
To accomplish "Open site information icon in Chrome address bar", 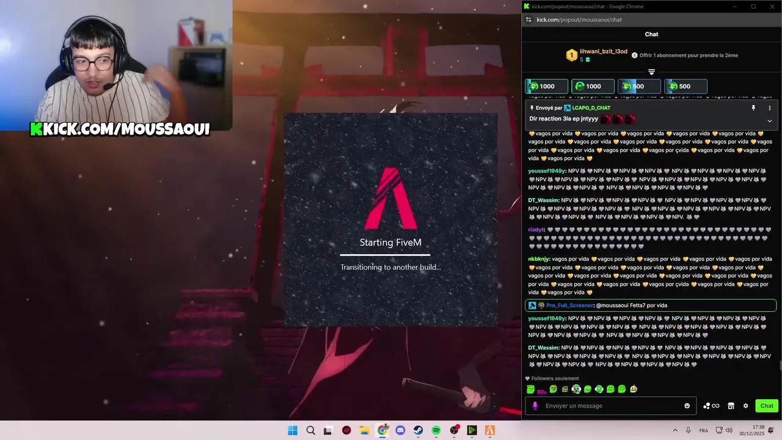I will [528, 20].
